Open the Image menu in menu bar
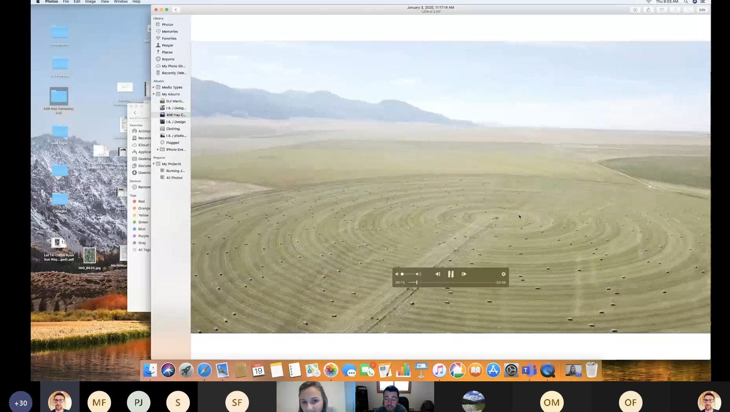Image resolution: width=730 pixels, height=412 pixels. point(90,2)
